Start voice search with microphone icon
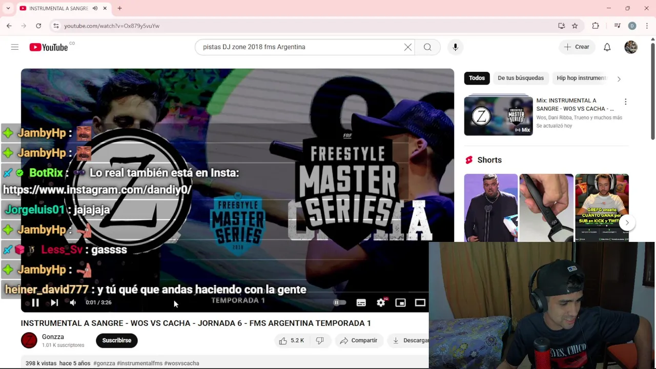656x369 pixels. [x=455, y=47]
